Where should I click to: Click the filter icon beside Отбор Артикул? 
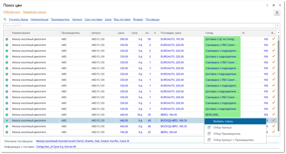point(209,127)
